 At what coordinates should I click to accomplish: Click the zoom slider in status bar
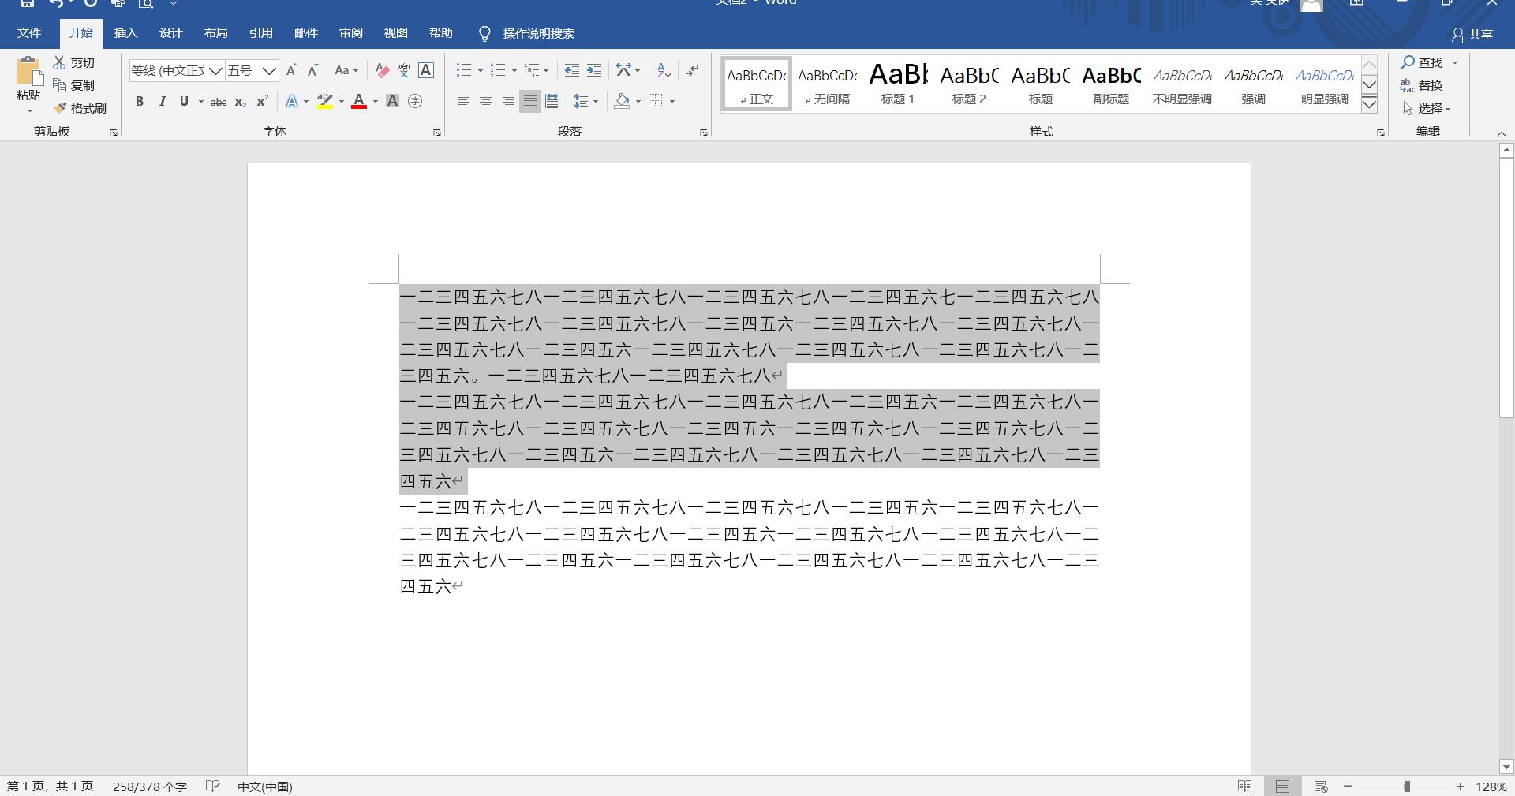pyautogui.click(x=1407, y=787)
